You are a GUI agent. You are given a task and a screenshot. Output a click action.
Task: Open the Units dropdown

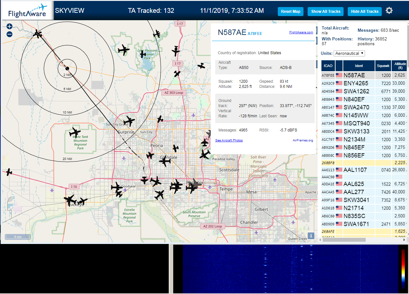coord(349,53)
